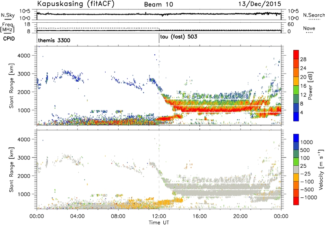Click the -25 velocity colorbar label
This screenshot has height=225, width=325.
305,174
